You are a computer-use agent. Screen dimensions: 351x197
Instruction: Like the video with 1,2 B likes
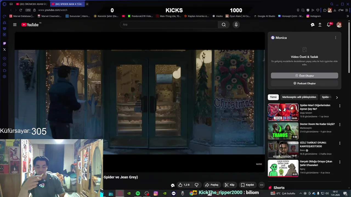tap(184, 185)
